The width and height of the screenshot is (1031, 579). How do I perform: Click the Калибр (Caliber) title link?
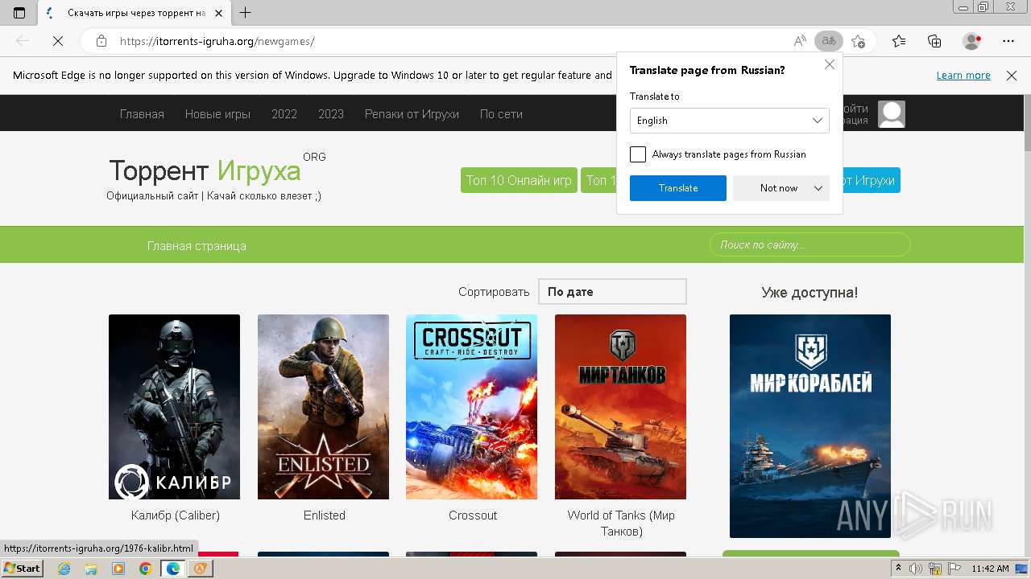click(x=176, y=515)
